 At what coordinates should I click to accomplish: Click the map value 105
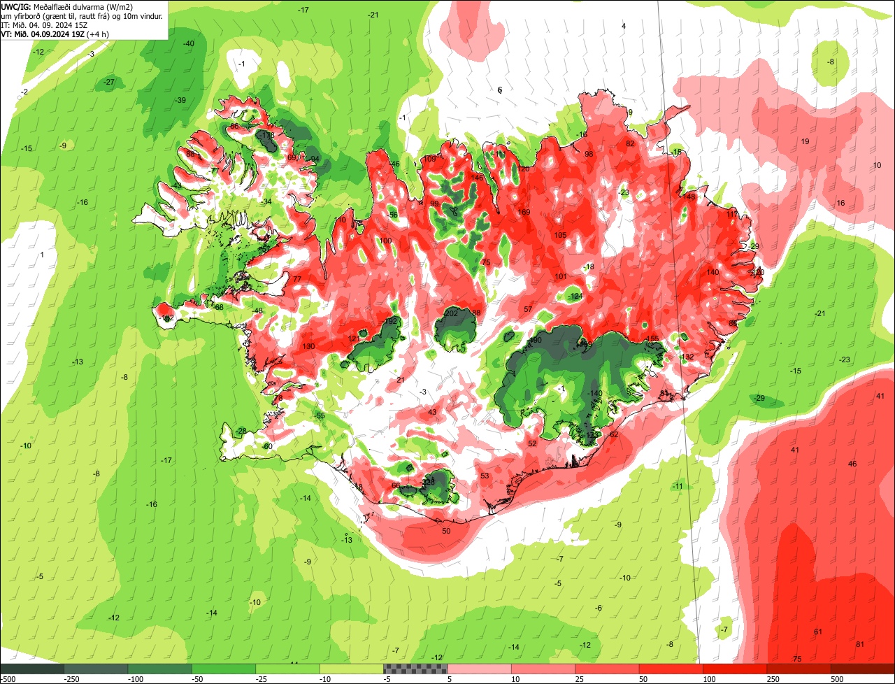pos(560,235)
